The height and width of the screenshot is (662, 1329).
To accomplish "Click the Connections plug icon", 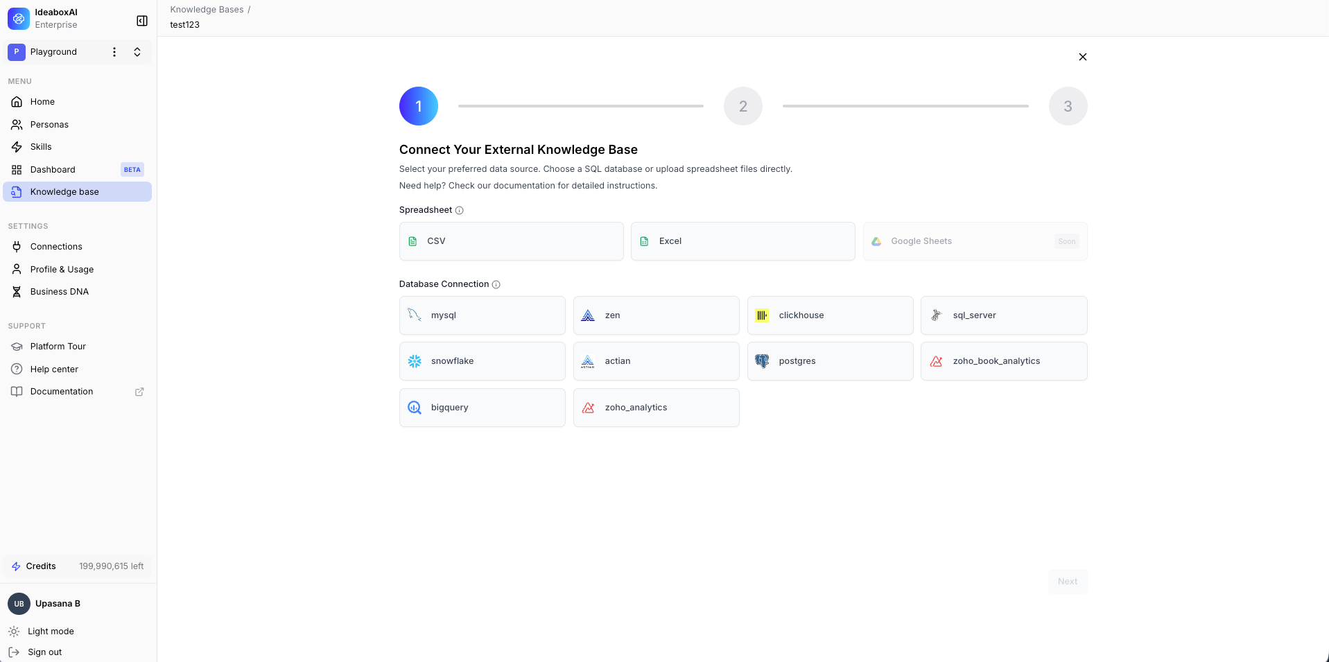I will [x=17, y=247].
